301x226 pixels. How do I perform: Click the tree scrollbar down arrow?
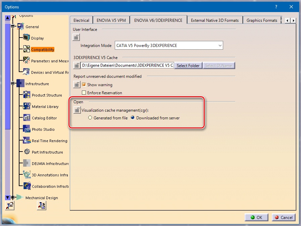[7, 197]
